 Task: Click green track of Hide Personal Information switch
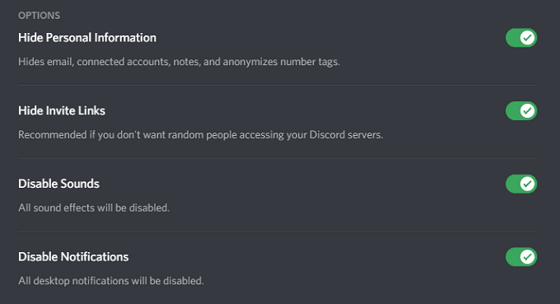(513, 38)
